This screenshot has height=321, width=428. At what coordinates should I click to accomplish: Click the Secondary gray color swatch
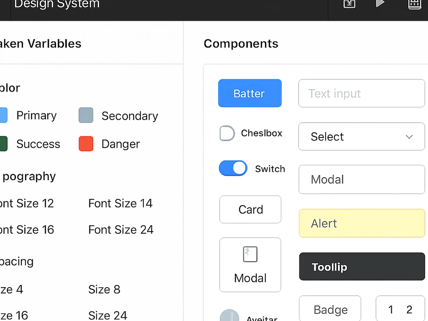(86, 115)
